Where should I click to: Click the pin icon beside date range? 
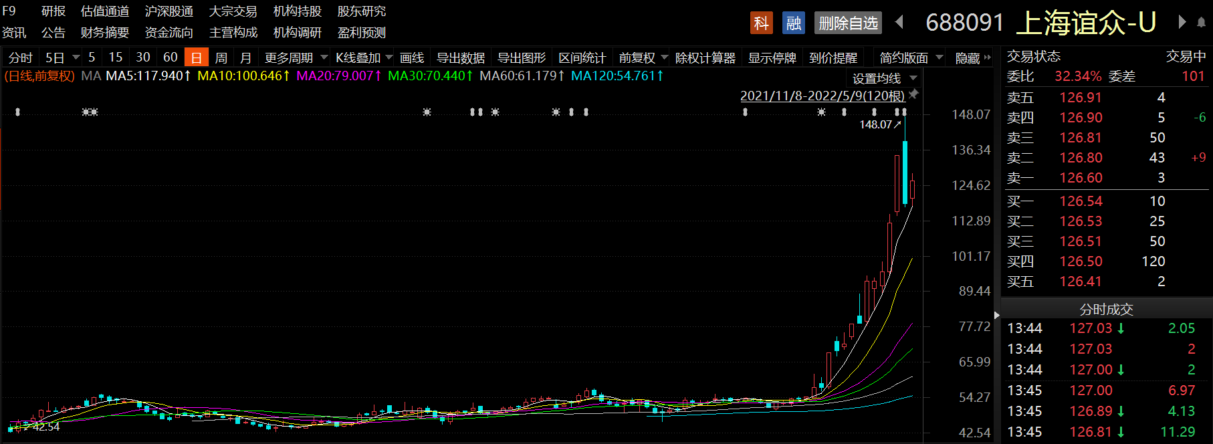click(913, 94)
